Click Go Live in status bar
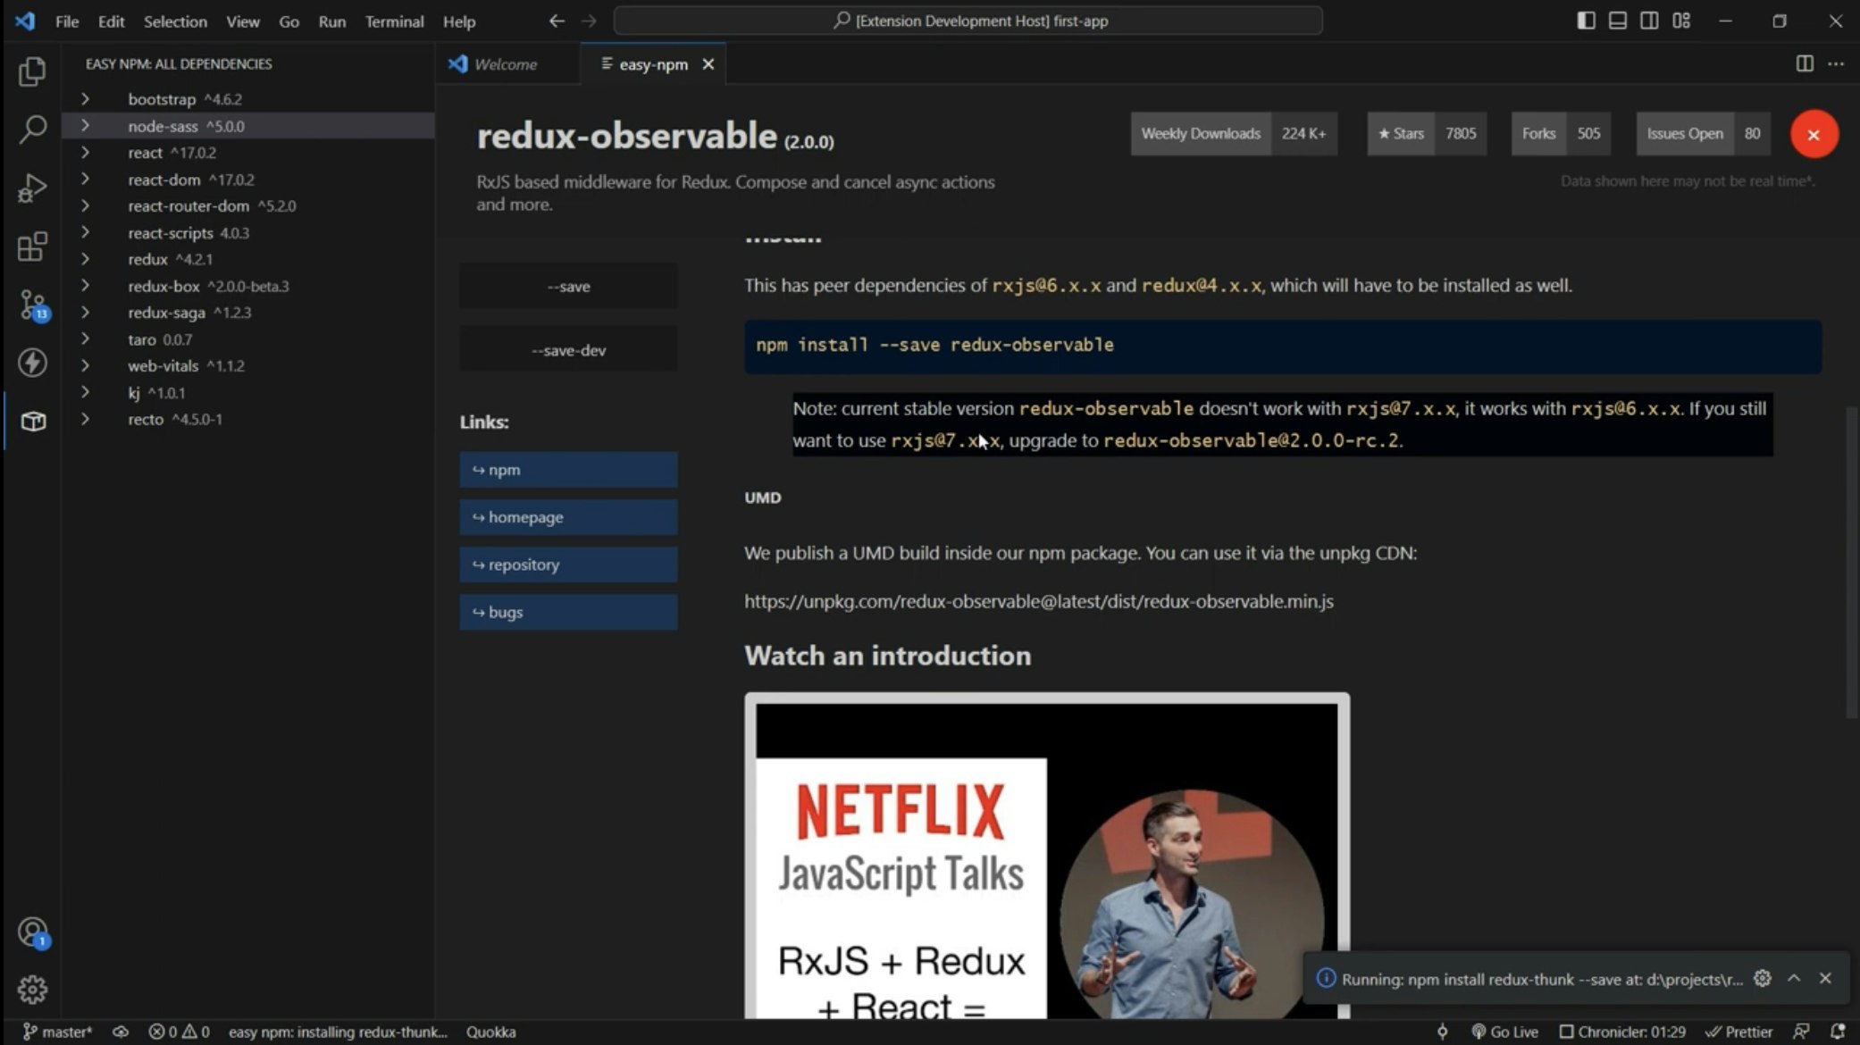 [x=1505, y=1032]
